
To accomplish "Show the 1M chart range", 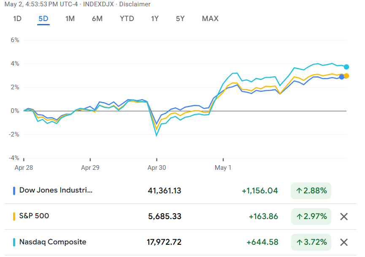I will tap(70, 19).
